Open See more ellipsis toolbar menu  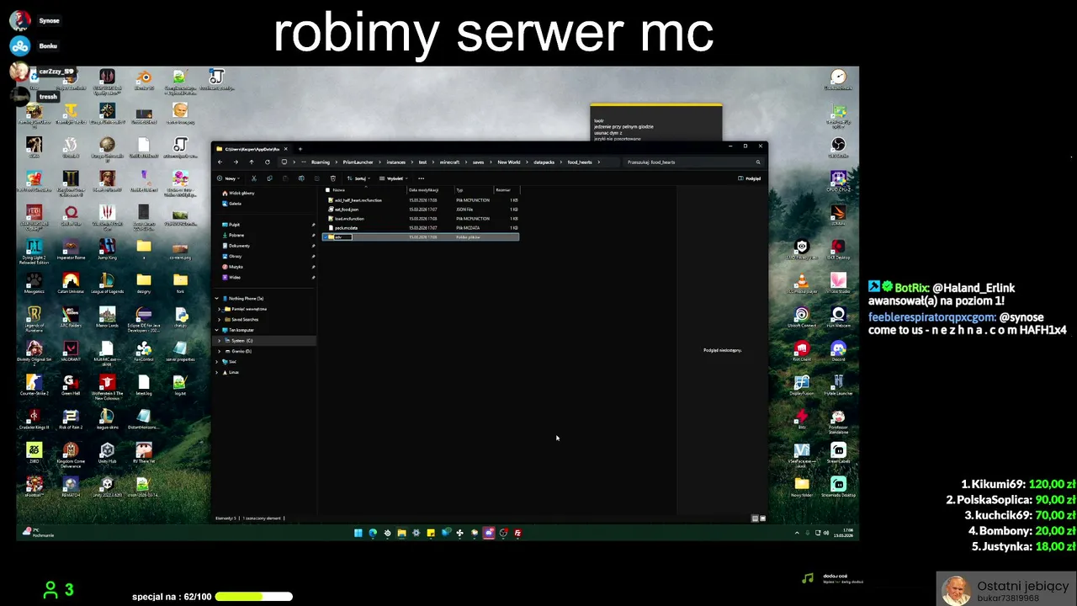[421, 178]
